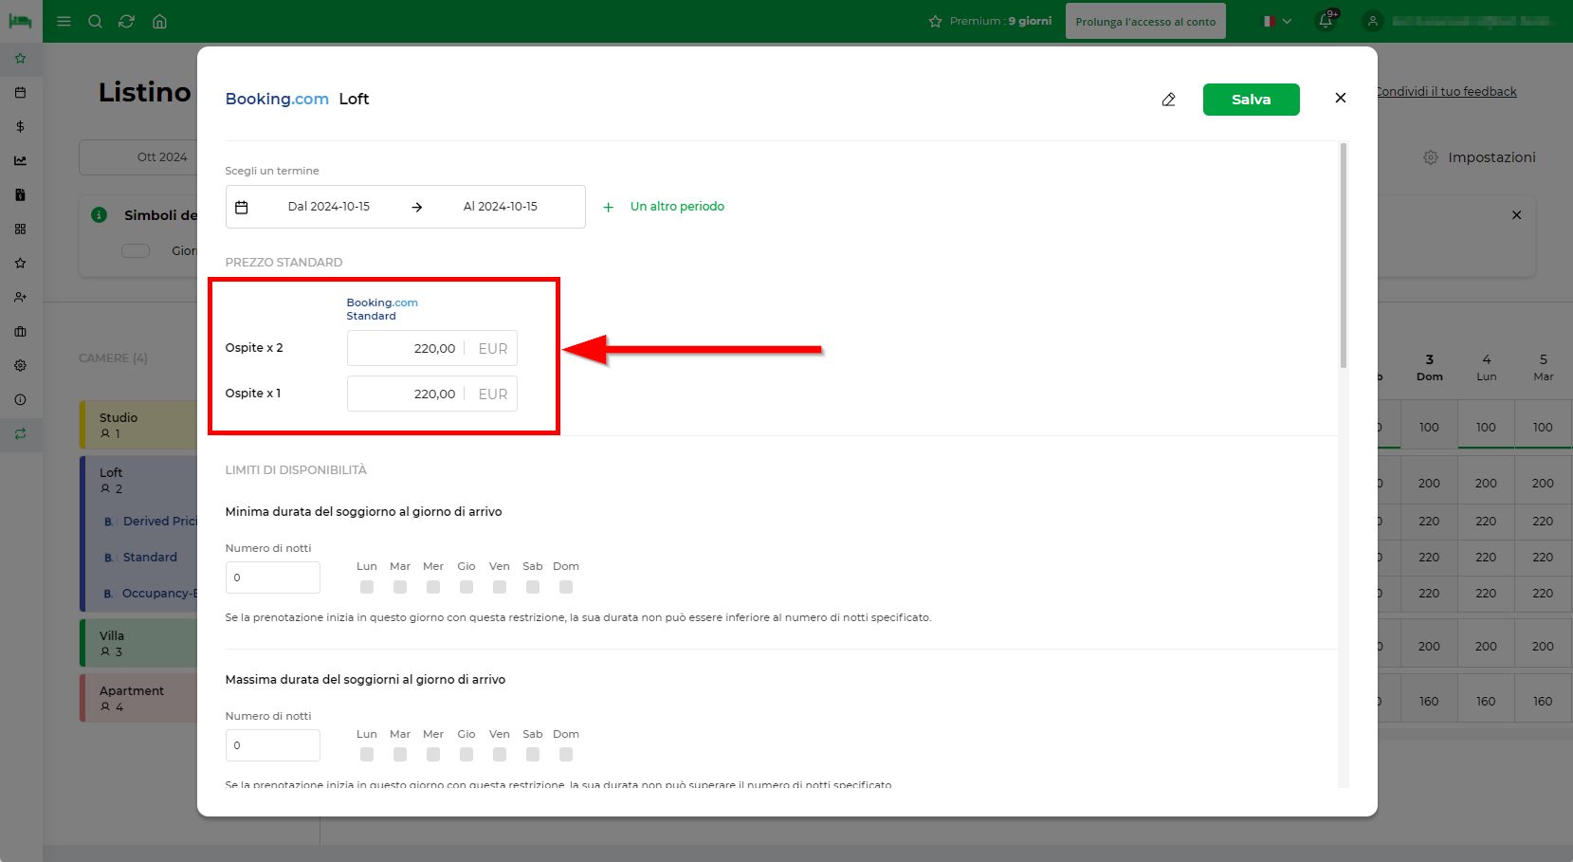Click the search magnifier icon

[95, 21]
